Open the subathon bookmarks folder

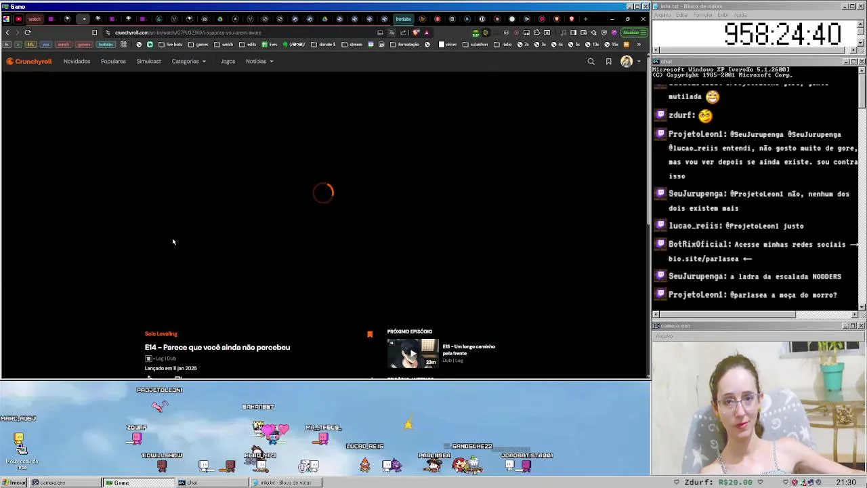475,45
